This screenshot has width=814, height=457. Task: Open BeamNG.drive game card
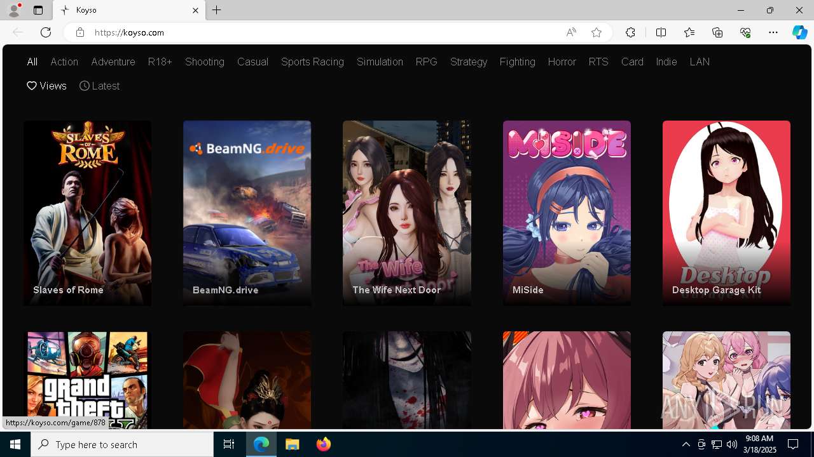[x=247, y=213]
